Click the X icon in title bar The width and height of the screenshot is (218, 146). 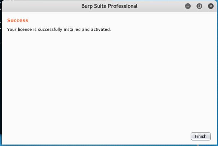[211, 6]
